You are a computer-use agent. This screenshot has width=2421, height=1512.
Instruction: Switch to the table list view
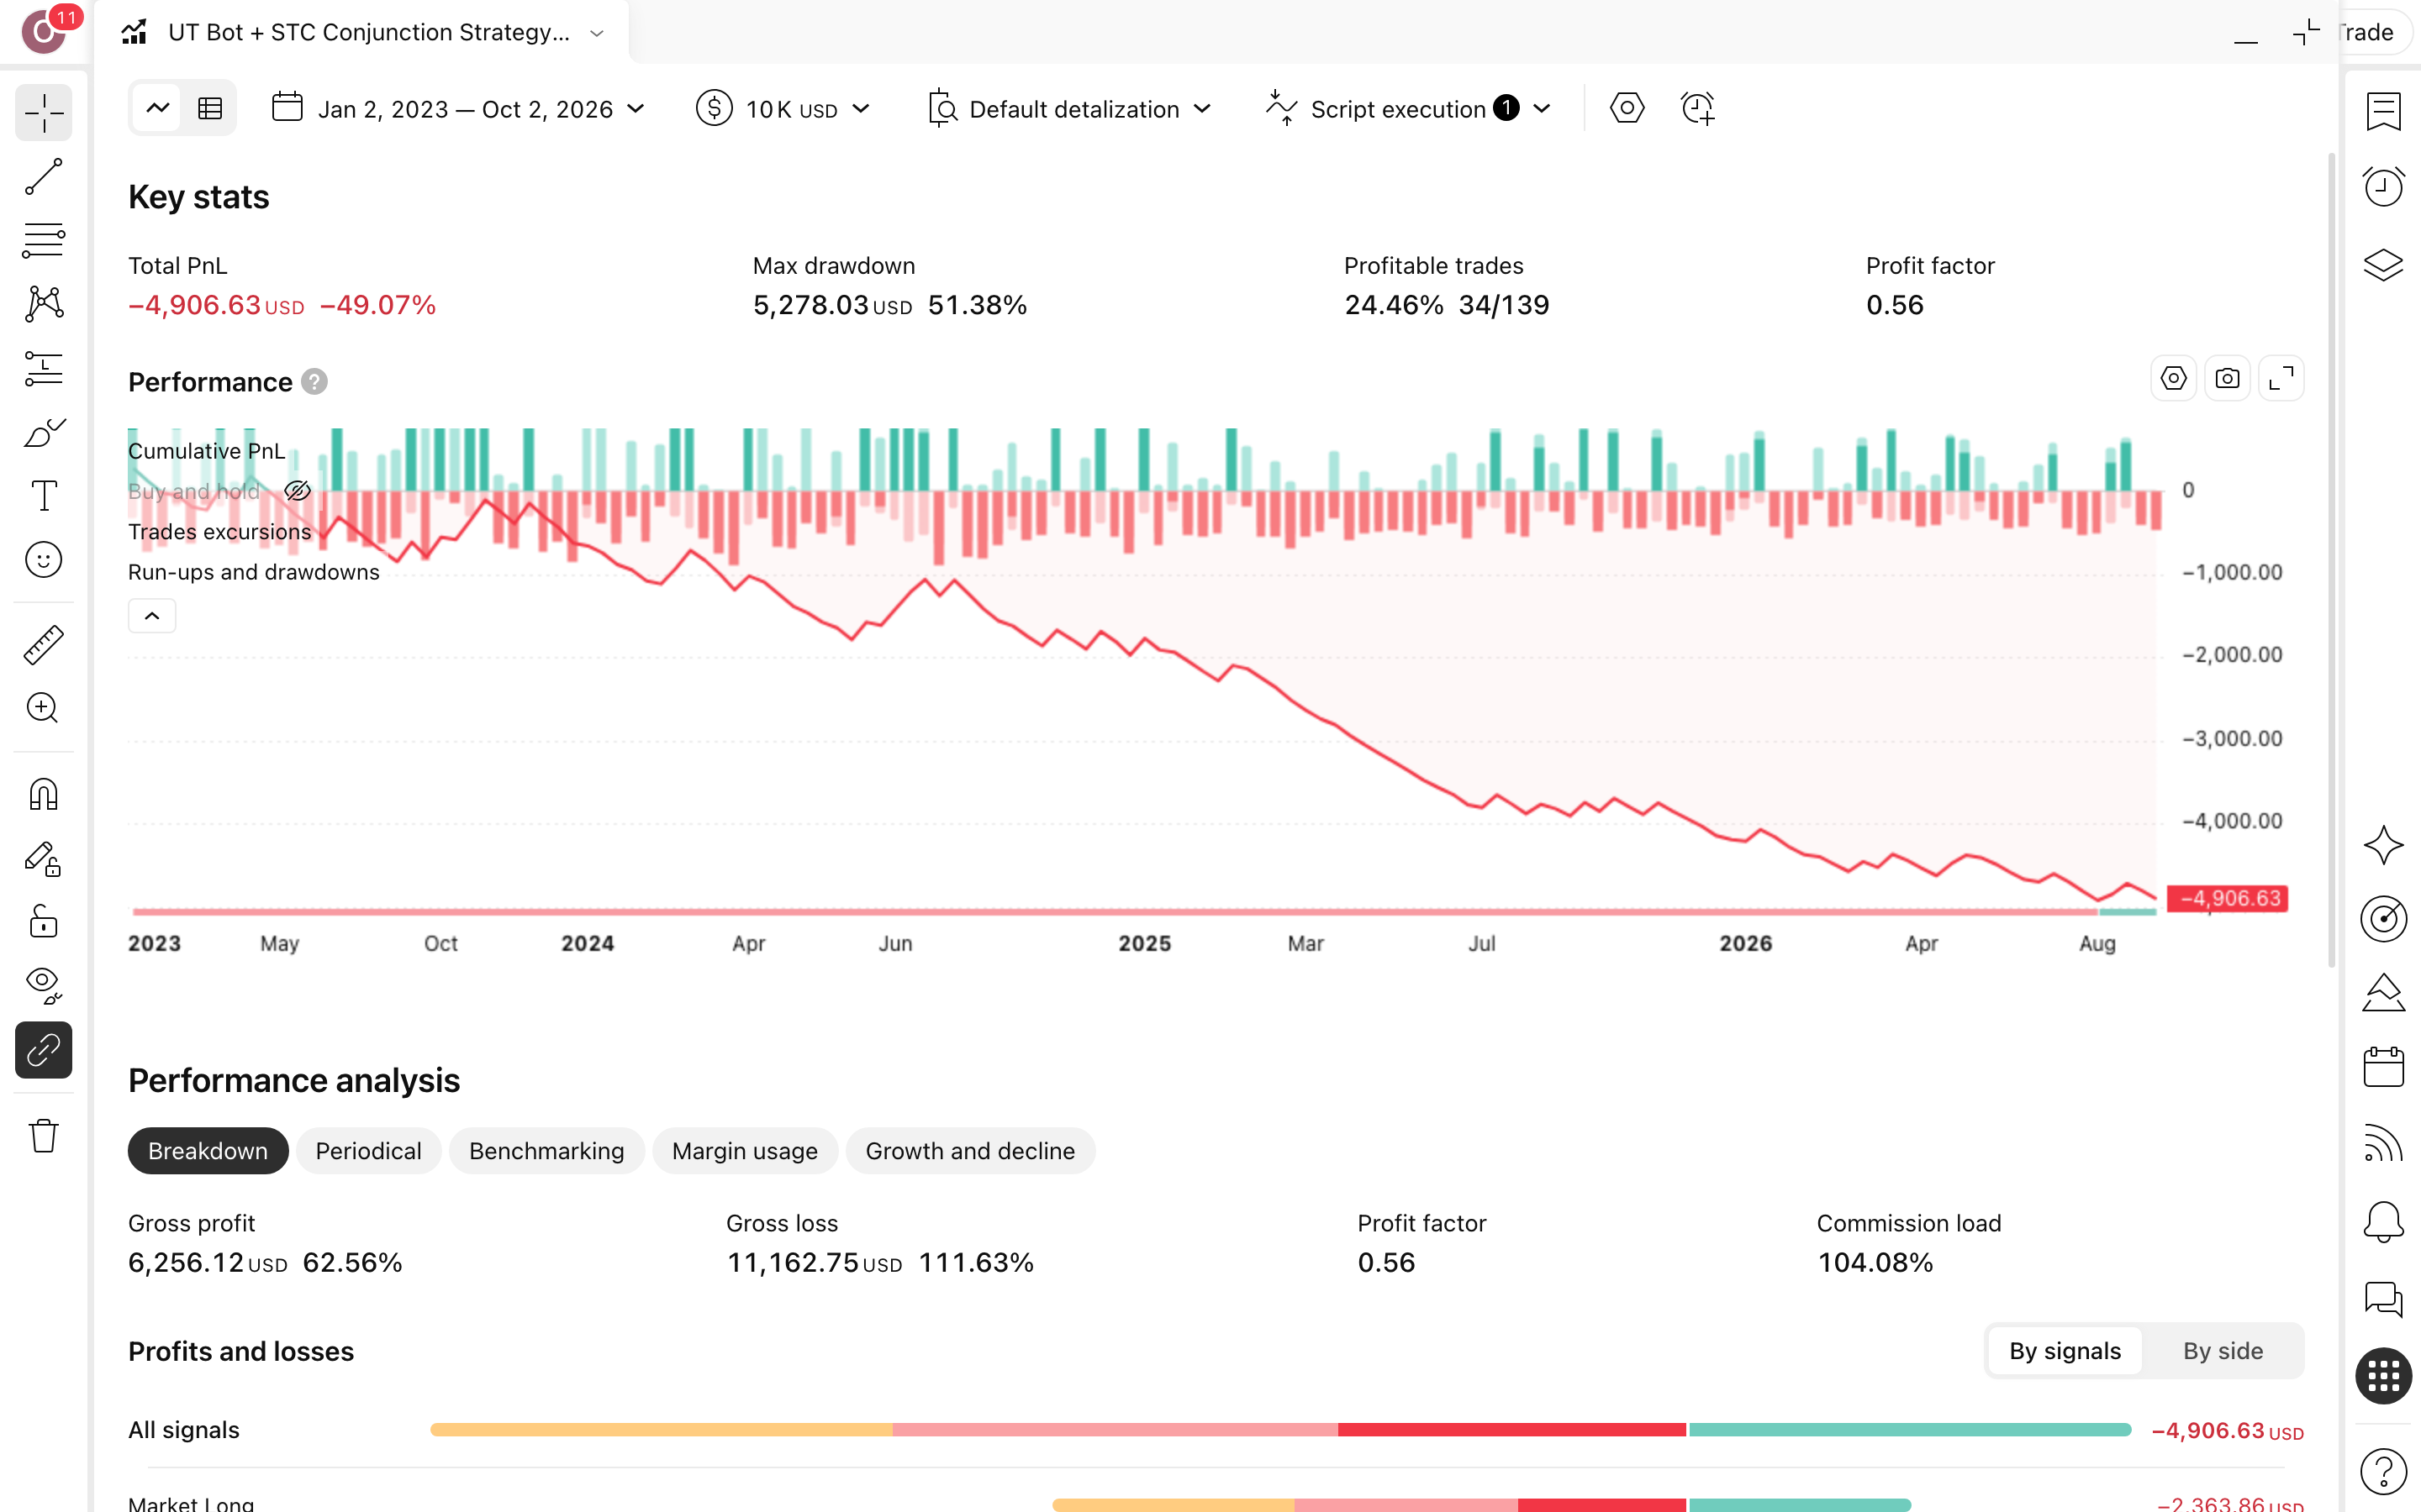pyautogui.click(x=210, y=108)
